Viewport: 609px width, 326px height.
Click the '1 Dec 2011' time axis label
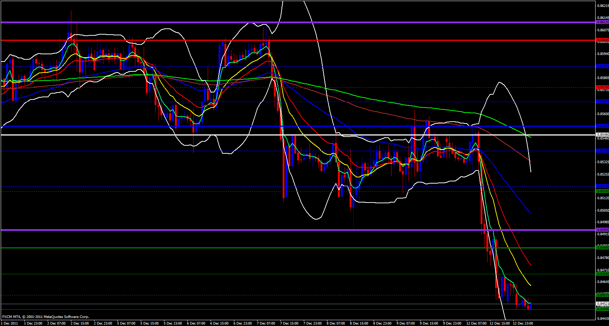(10, 323)
